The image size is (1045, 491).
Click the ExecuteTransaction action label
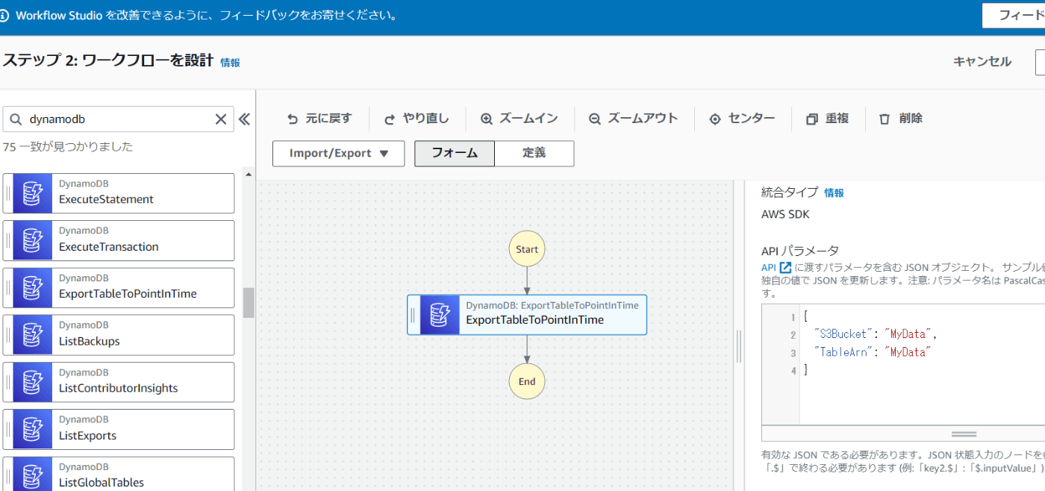tap(109, 247)
